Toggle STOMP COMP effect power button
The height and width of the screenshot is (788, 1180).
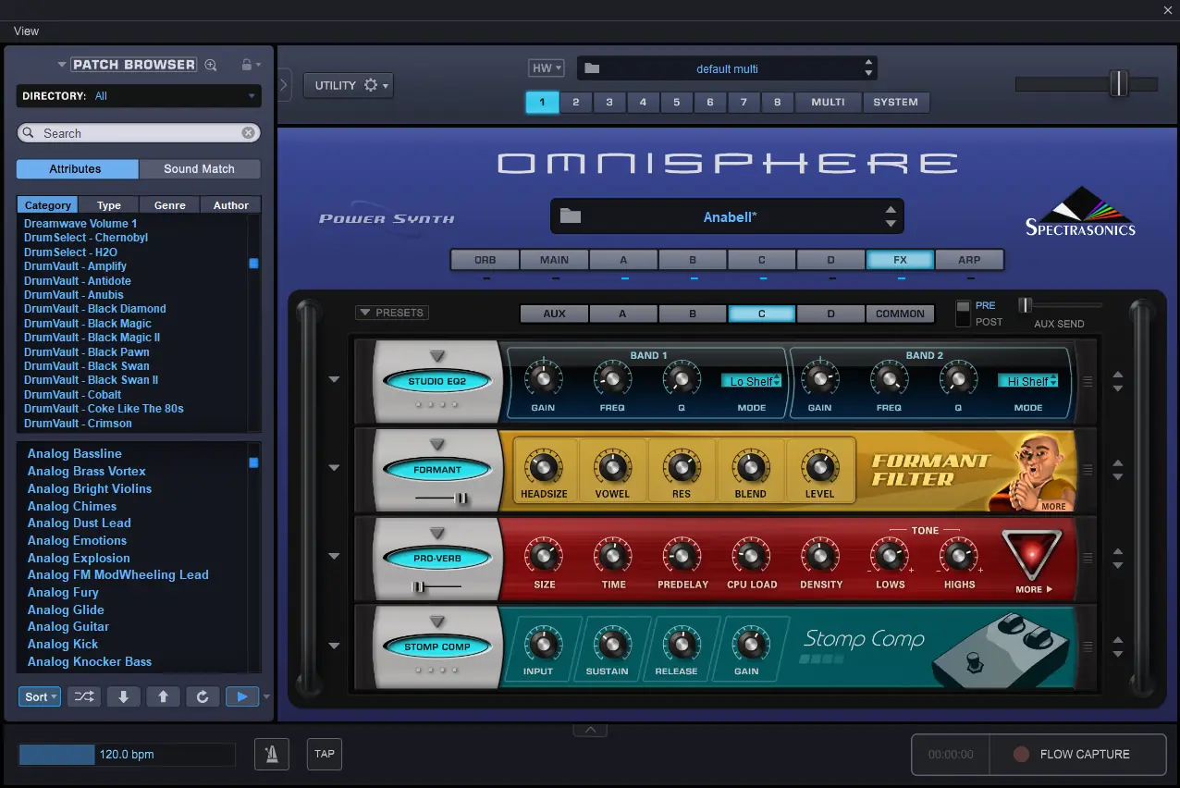pyautogui.click(x=437, y=647)
